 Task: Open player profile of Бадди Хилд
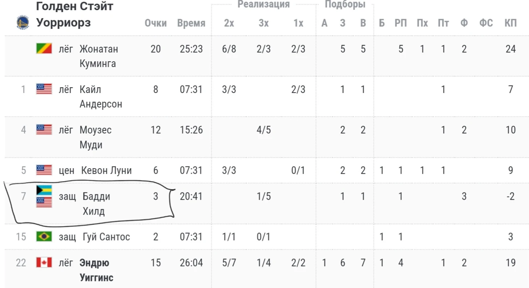click(x=96, y=204)
